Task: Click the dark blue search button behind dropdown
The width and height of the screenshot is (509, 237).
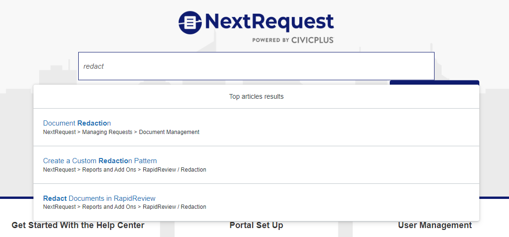Action: 435,82
